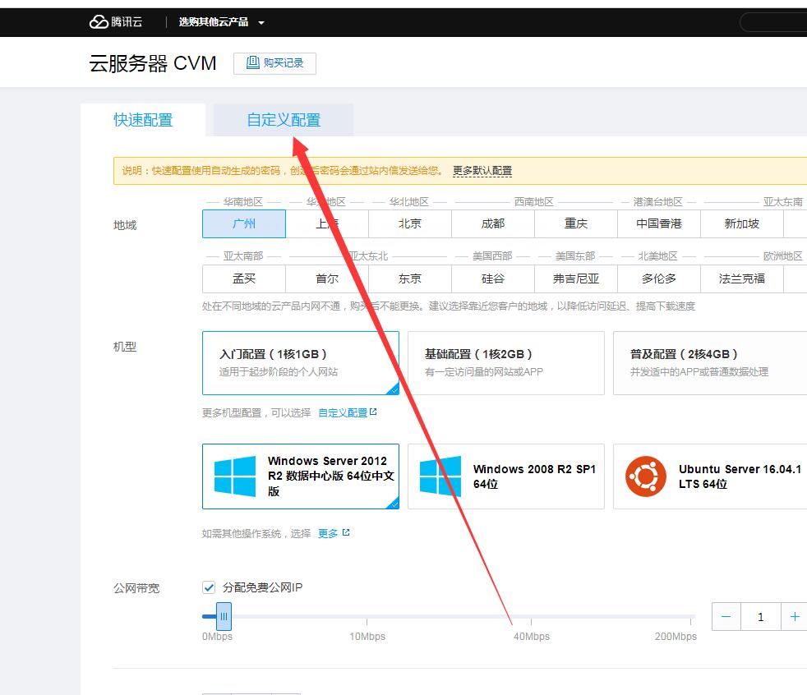Click the purchase record document icon
Image resolution: width=807 pixels, height=695 pixels.
click(253, 63)
